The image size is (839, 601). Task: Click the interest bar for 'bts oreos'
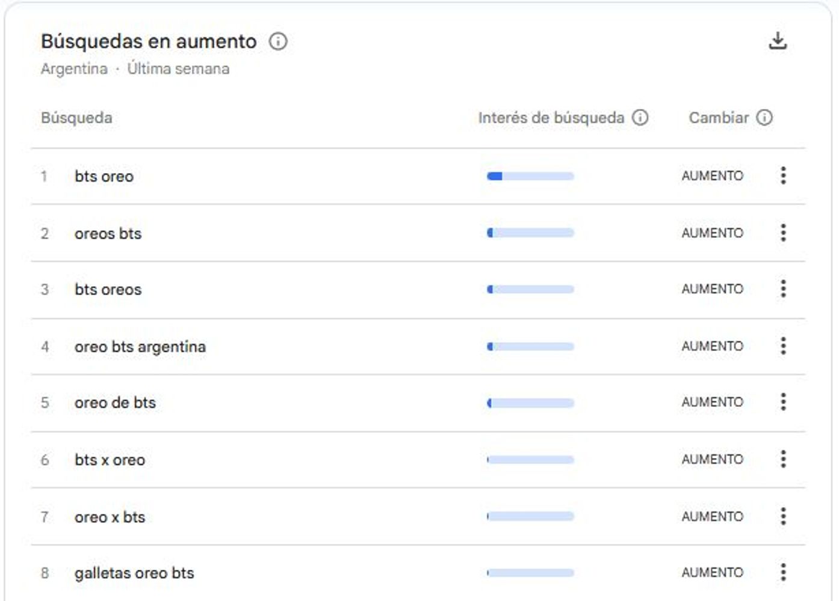pyautogui.click(x=530, y=290)
